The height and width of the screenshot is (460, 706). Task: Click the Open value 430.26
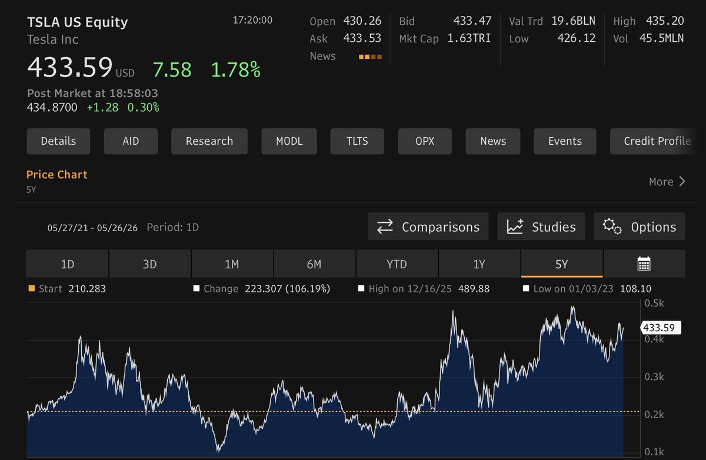[x=362, y=21]
